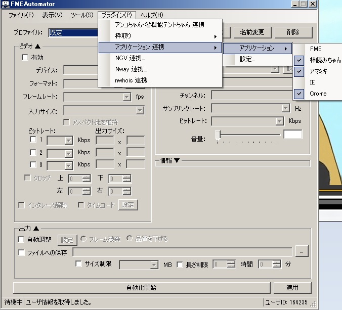Screen dimensions: 342x310
Task: Enable 長さ制限 checkbox
Action: click(180, 264)
